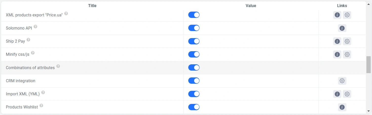Image resolution: width=372 pixels, height=115 pixels.
Task: Open Minify css/js settings gear
Action: 347,54
